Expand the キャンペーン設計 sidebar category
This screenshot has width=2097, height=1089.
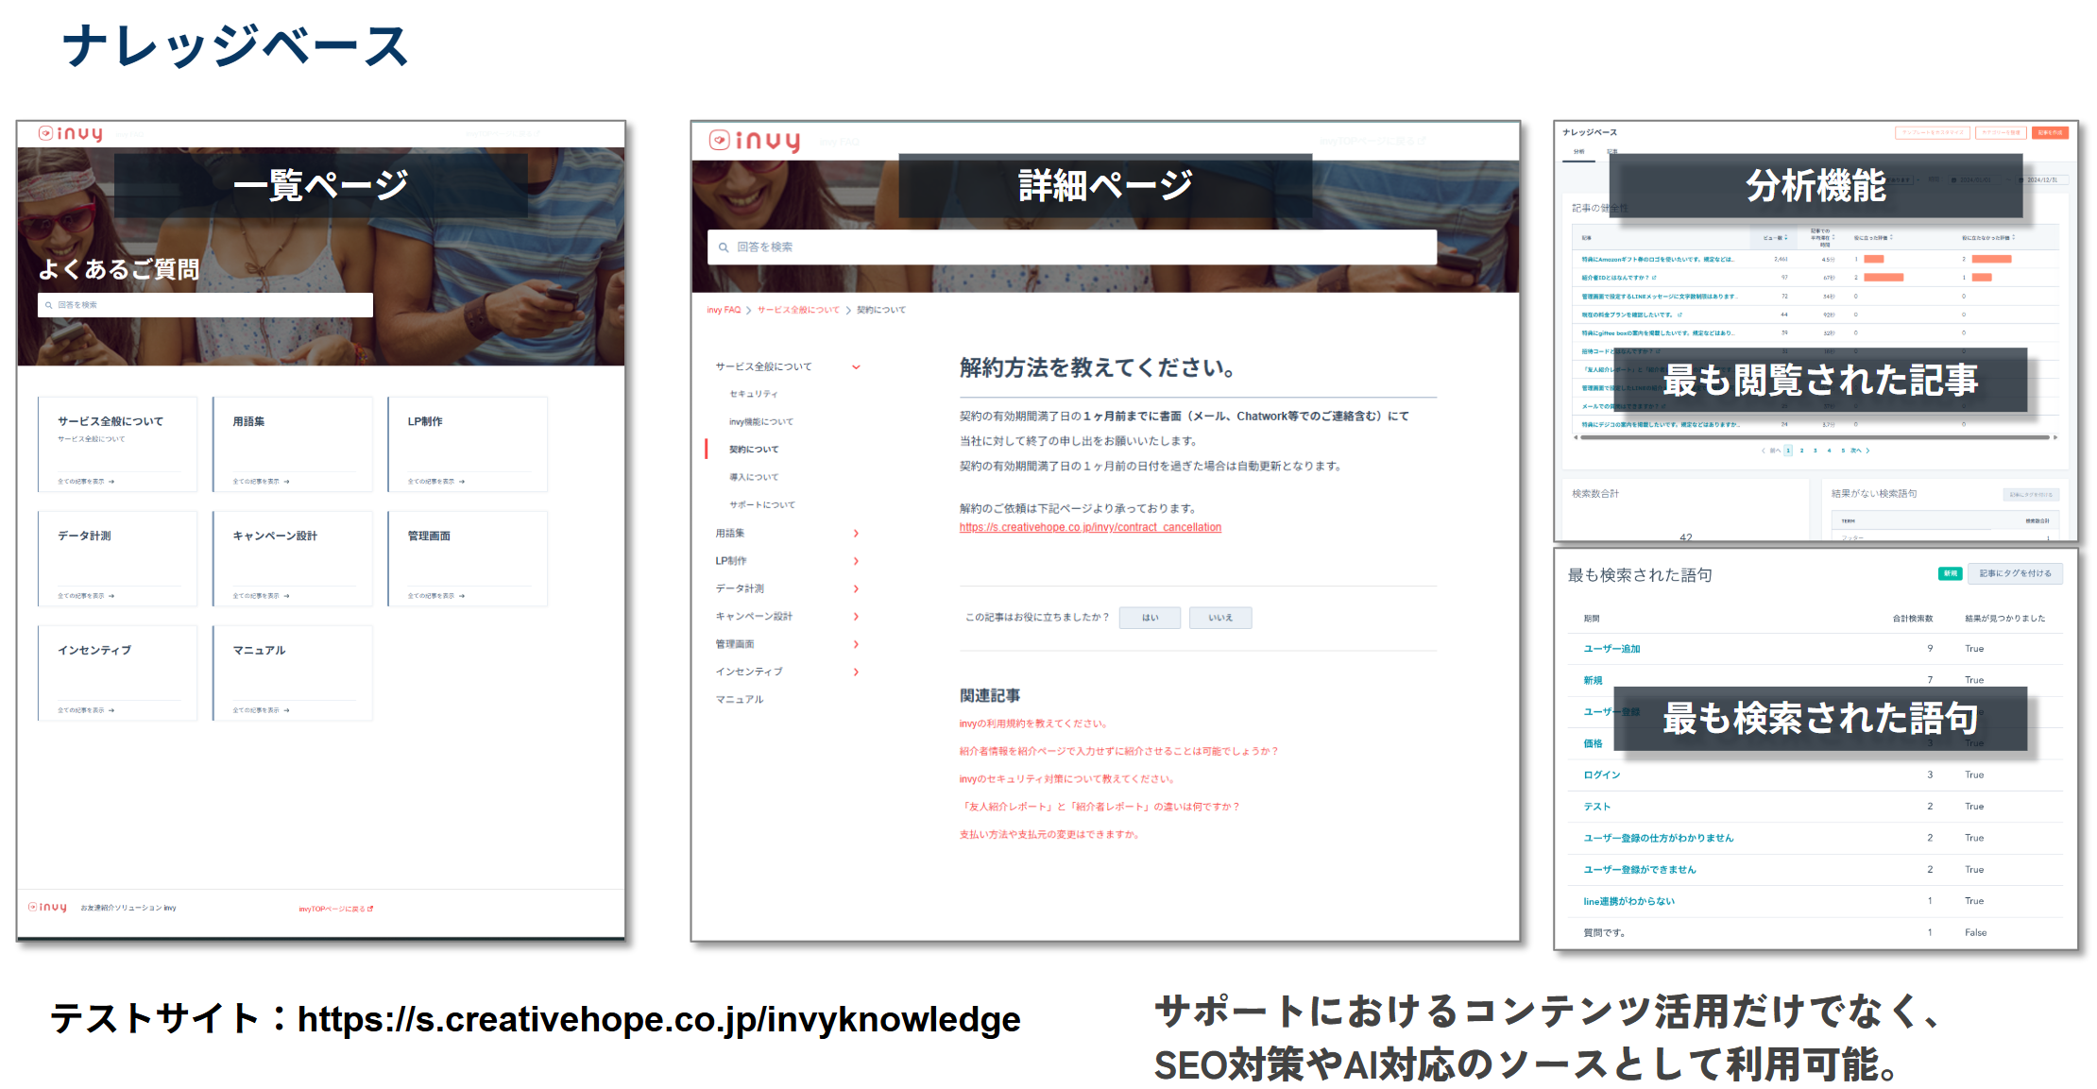pyautogui.click(x=856, y=615)
